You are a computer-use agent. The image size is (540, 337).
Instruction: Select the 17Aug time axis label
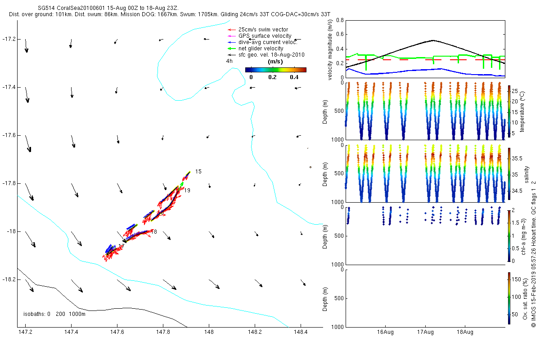pyautogui.click(x=425, y=333)
